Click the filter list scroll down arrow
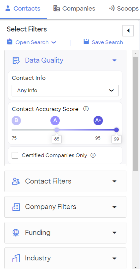This screenshot has height=269, width=140. (x=135, y=267)
